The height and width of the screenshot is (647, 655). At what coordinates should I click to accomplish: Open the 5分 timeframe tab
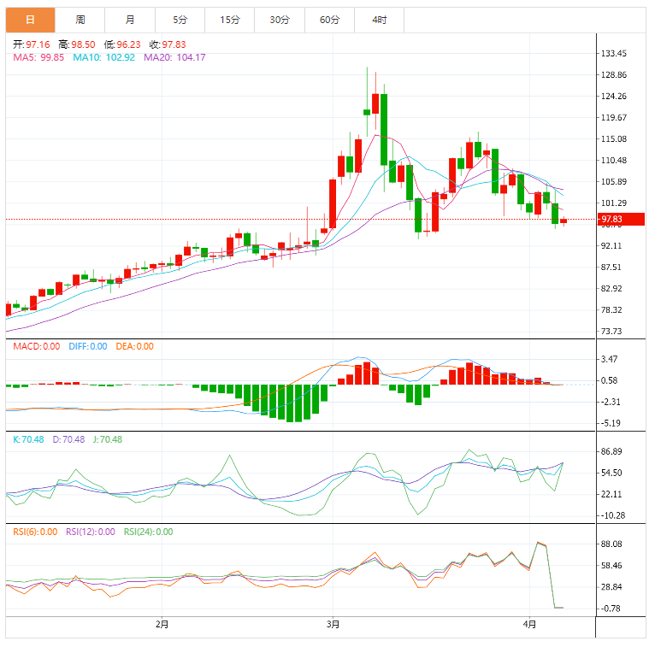[x=180, y=20]
